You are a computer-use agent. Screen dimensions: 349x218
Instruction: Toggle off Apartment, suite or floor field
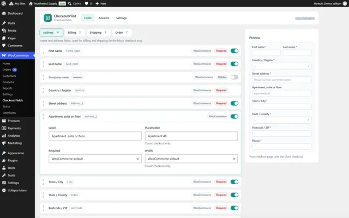[x=234, y=116]
